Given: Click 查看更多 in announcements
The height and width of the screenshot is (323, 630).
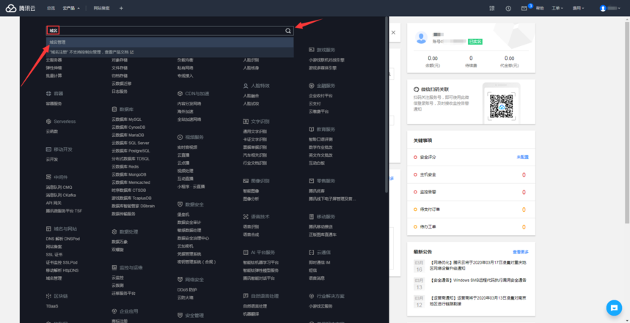Looking at the screenshot, I should click(520, 251).
